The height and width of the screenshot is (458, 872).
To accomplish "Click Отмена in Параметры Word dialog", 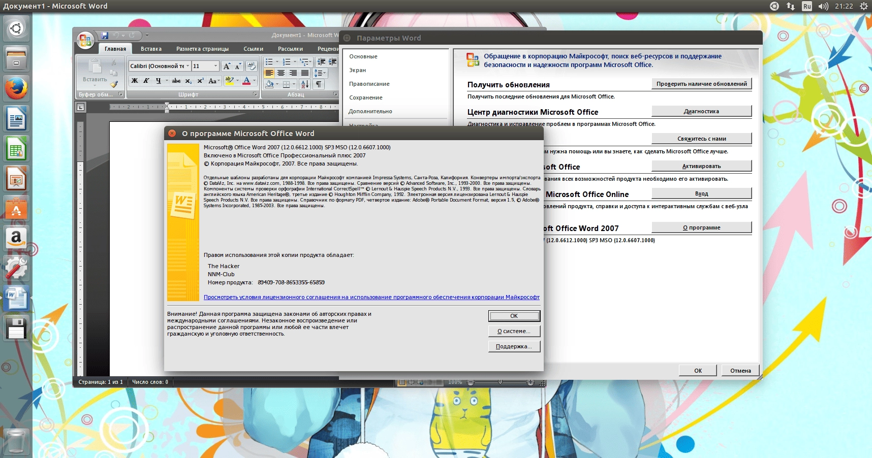I will click(740, 371).
